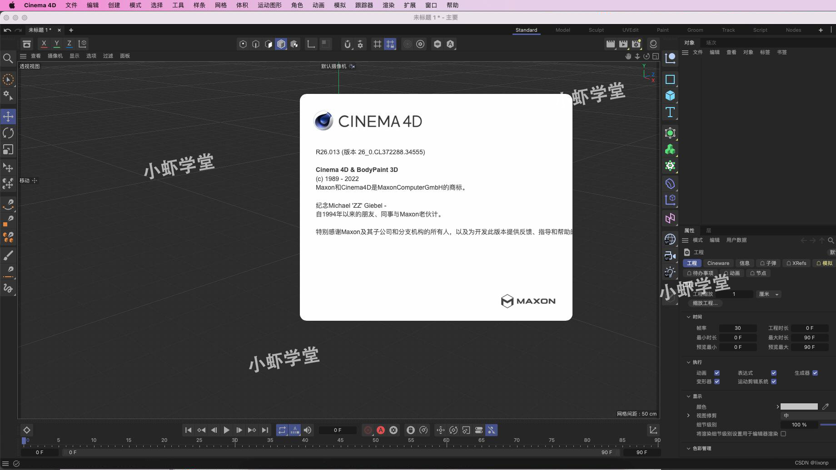Open the Cineware attribute tab
The height and width of the screenshot is (470, 836).
click(x=718, y=263)
